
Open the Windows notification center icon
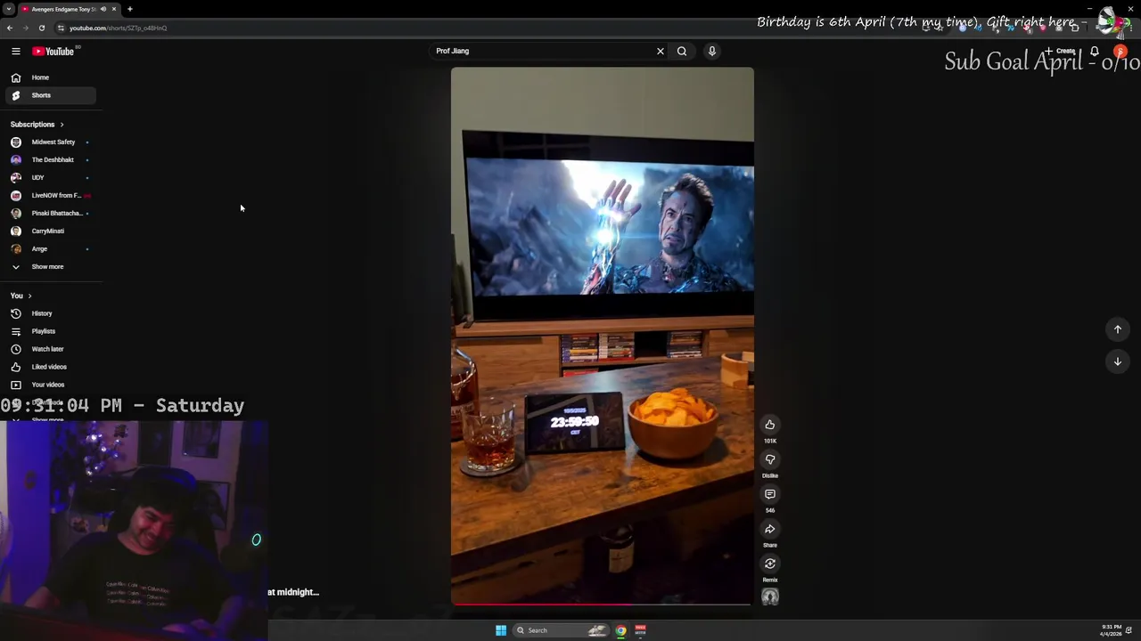[x=1129, y=630]
